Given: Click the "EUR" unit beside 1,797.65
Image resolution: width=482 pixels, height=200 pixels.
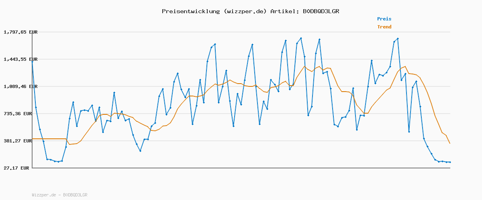Looking at the screenshot, I should coord(33,32).
